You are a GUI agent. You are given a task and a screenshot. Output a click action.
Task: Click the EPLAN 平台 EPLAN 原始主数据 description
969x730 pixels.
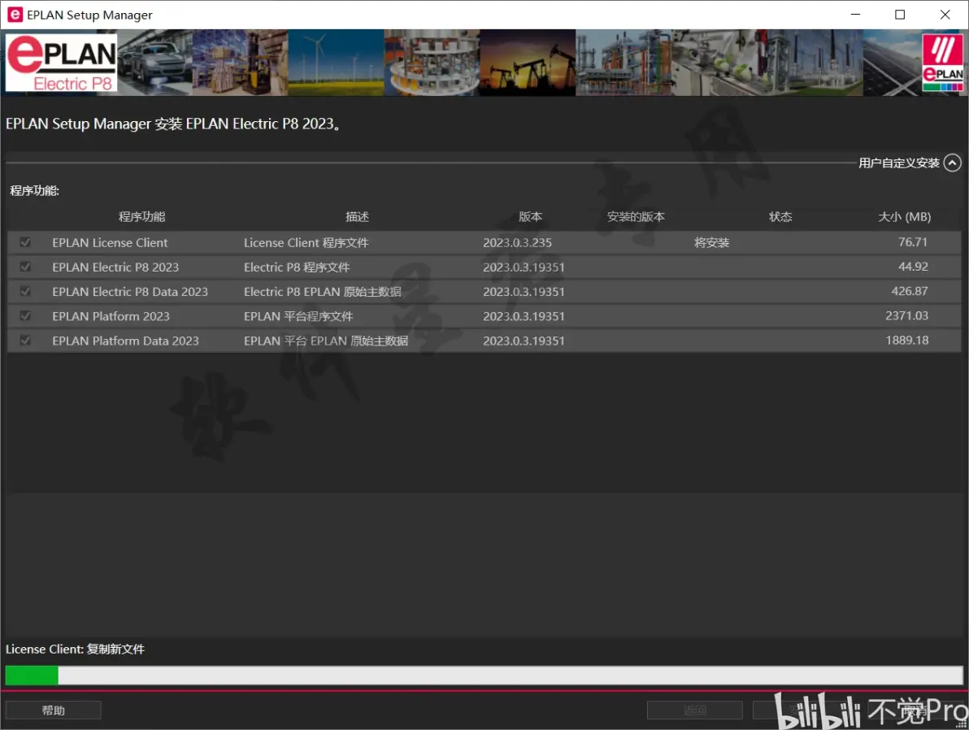pos(326,341)
